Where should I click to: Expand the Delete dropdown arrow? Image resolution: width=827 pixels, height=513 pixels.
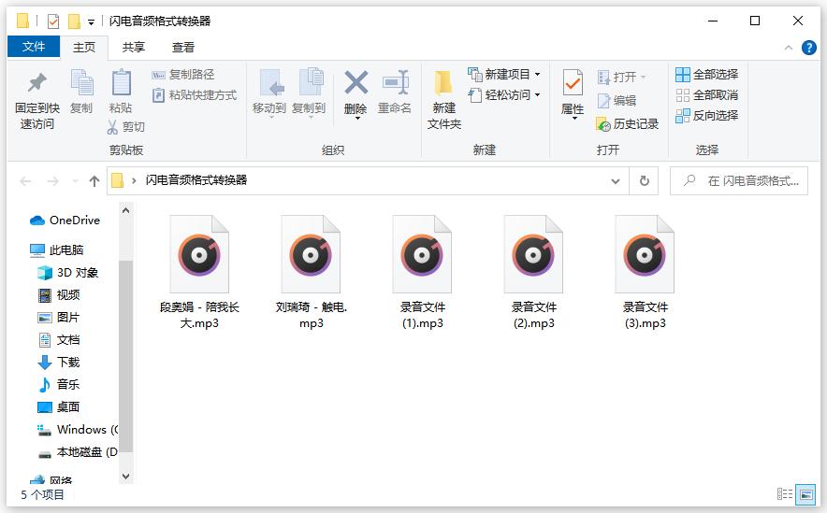pos(357,119)
